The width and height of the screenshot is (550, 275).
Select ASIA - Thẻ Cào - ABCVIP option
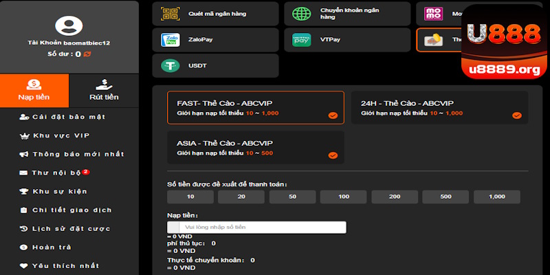(x=256, y=147)
